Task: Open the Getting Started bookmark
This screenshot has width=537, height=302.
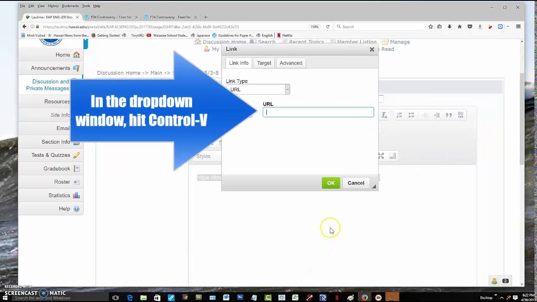Action: coord(105,35)
